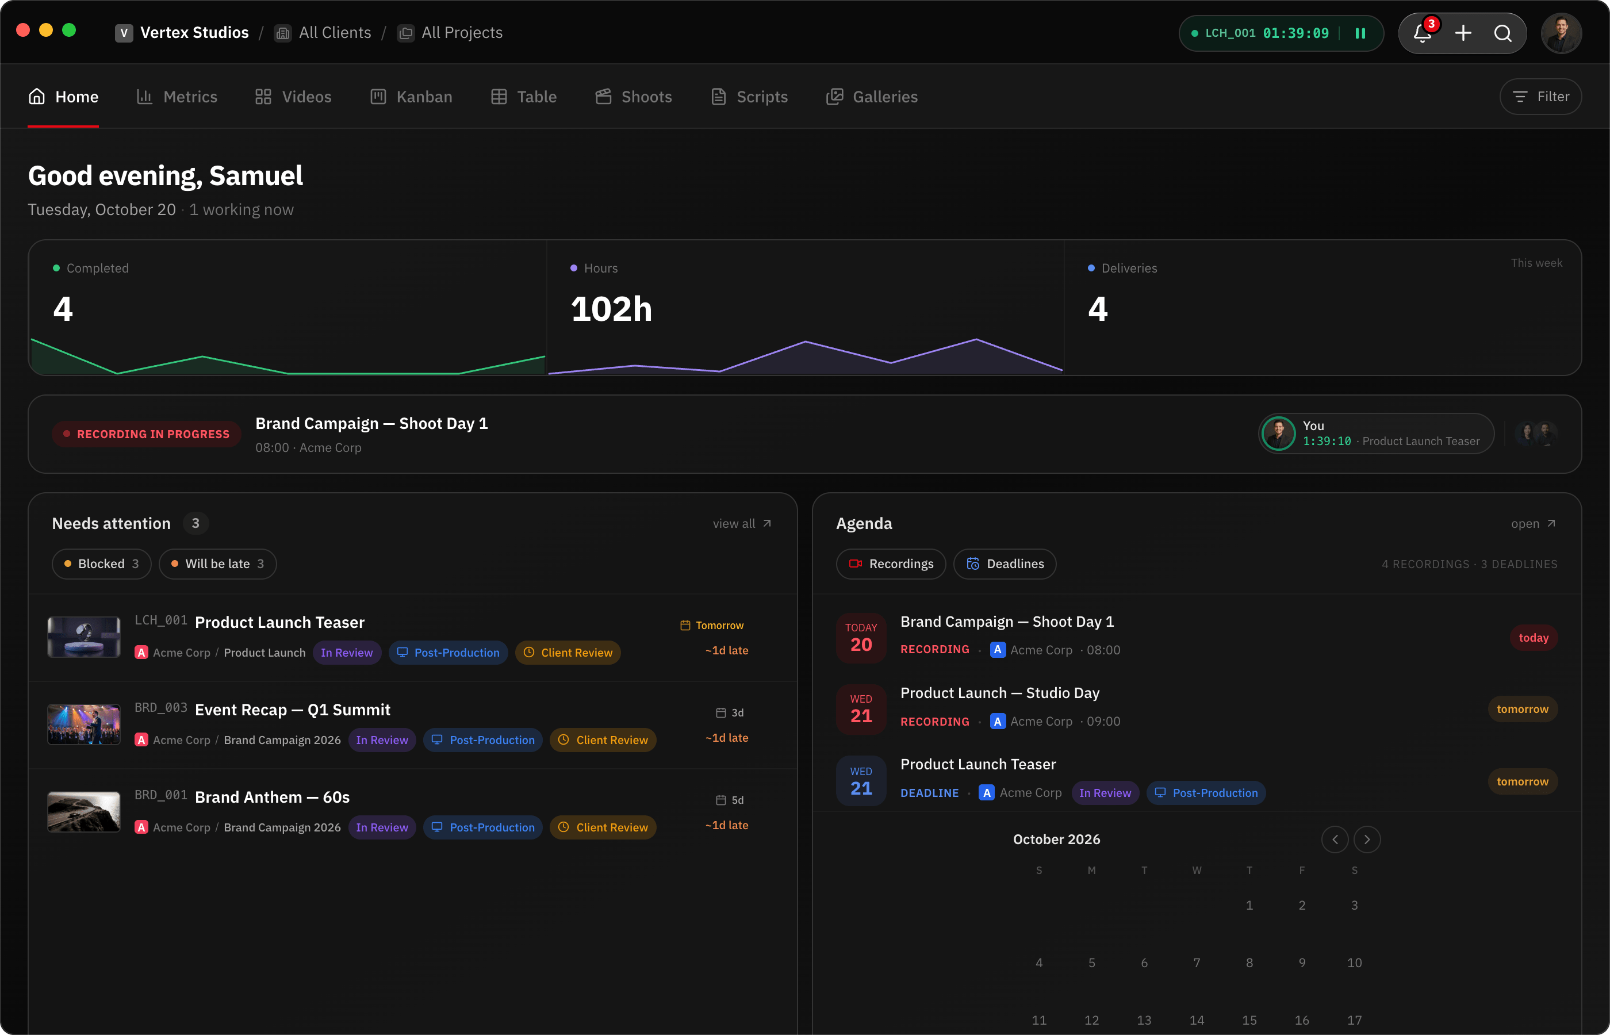Toggle the Blocked filter chip
The image size is (1610, 1035).
click(101, 564)
